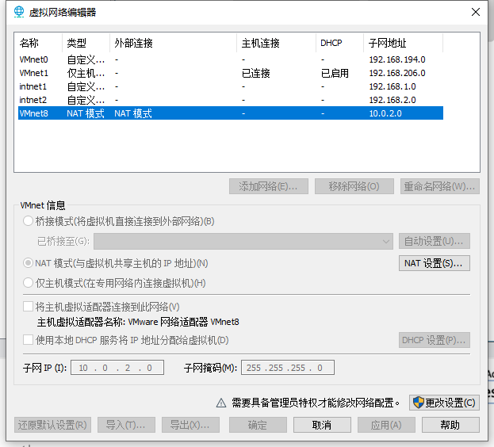This screenshot has height=447, width=494.
Task: Select the 桥接模式 radio button
Action: point(28,221)
